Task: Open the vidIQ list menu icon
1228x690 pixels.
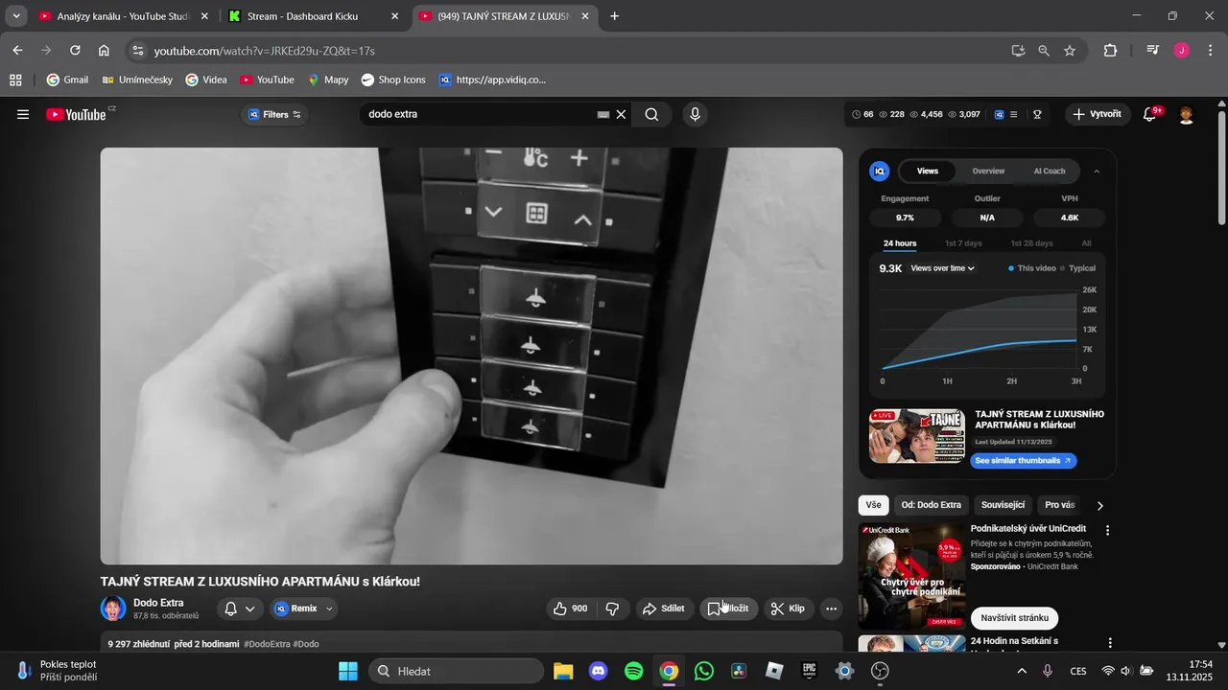Action: [1013, 114]
